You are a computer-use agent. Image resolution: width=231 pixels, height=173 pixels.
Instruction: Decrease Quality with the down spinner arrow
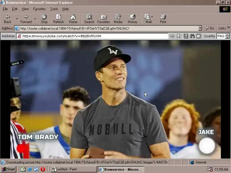pyautogui.click(x=228, y=37)
